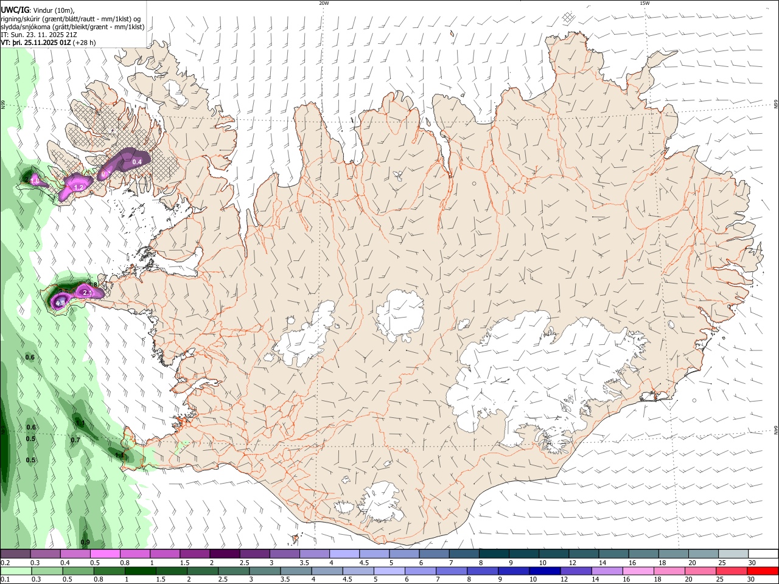Click the palest green 0.1 swatch in bottom legend row
The image size is (779, 584).
[15, 571]
